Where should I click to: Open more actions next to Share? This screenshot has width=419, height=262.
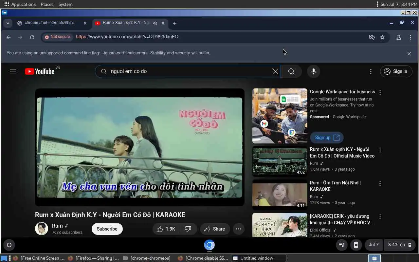point(239,229)
